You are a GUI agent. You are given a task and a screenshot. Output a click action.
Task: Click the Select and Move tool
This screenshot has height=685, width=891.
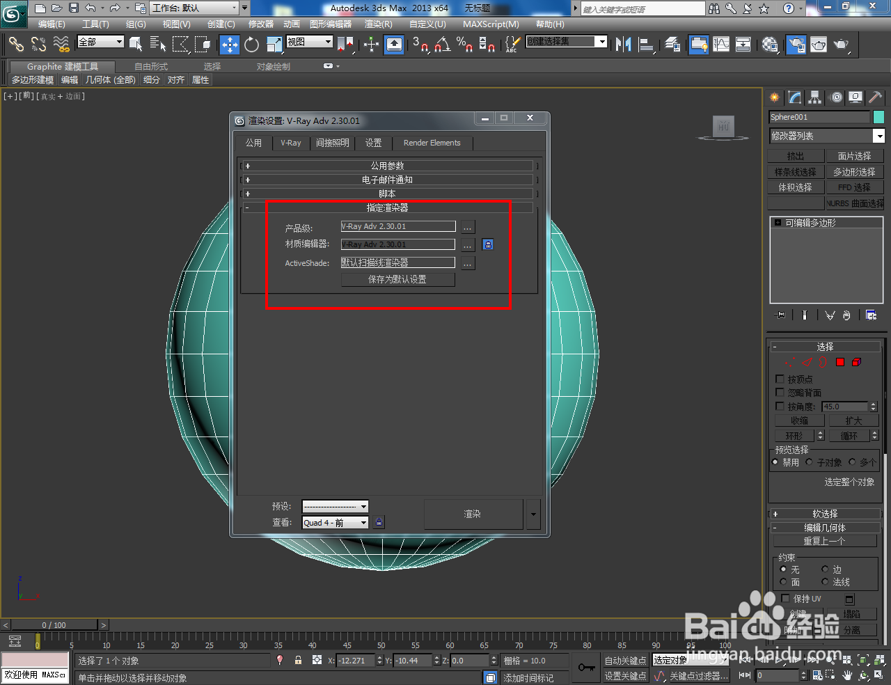tap(229, 45)
